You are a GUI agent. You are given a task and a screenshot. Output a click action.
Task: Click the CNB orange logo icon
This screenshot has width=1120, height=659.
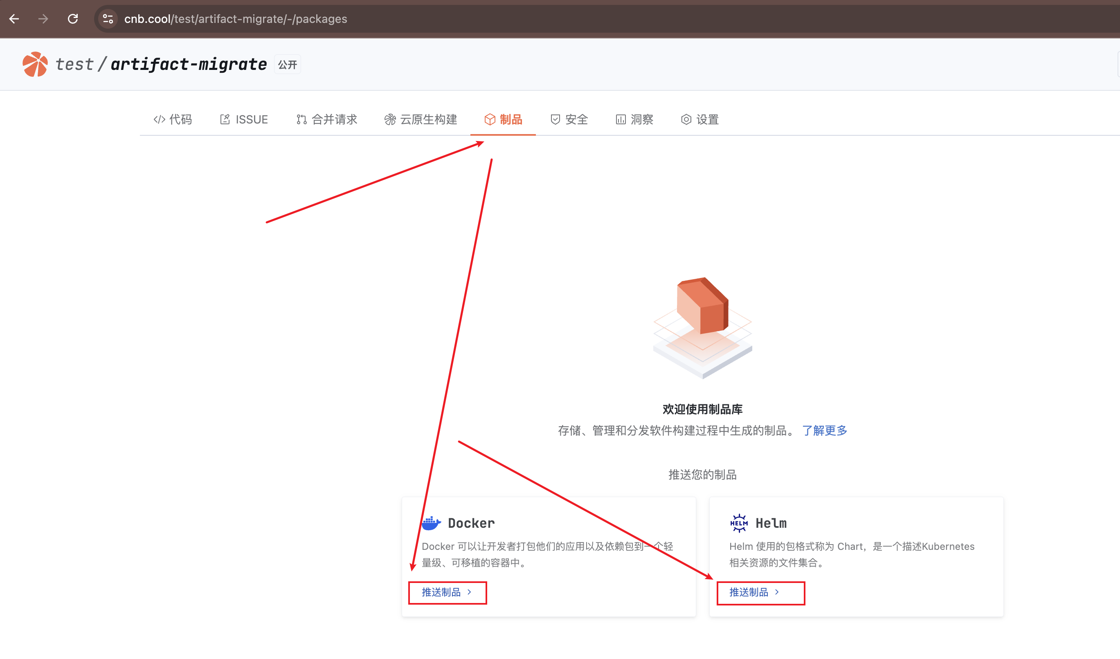tap(35, 65)
